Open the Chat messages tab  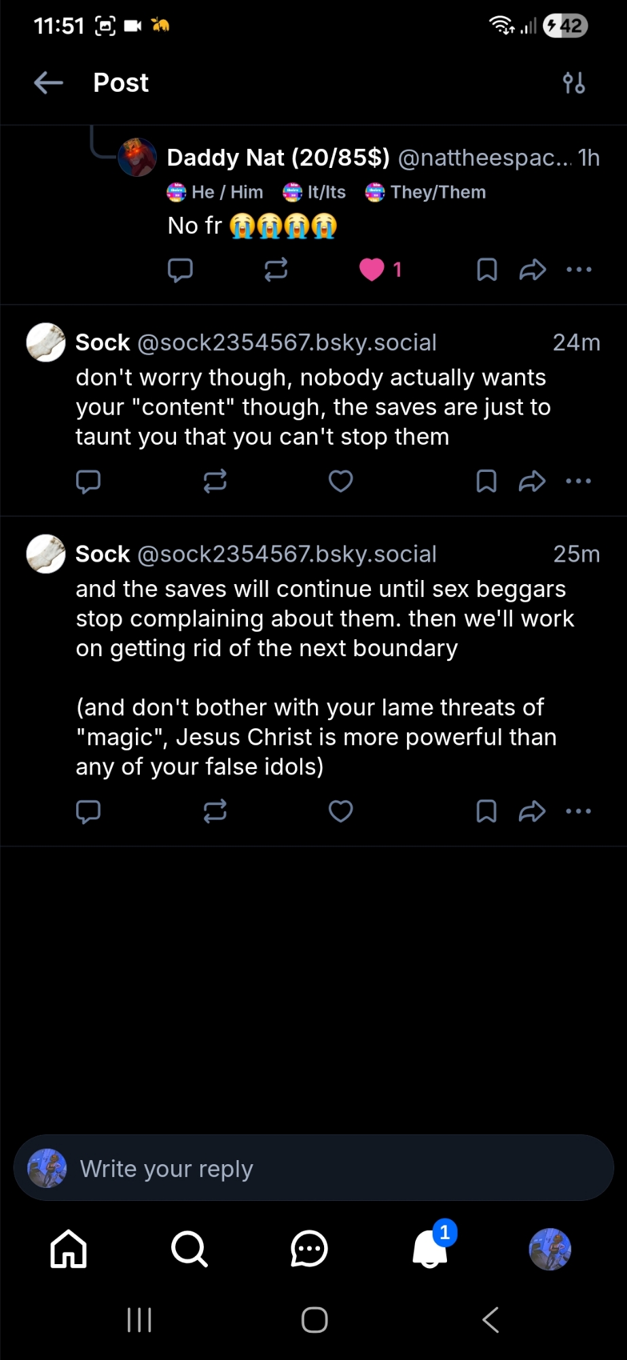309,1249
